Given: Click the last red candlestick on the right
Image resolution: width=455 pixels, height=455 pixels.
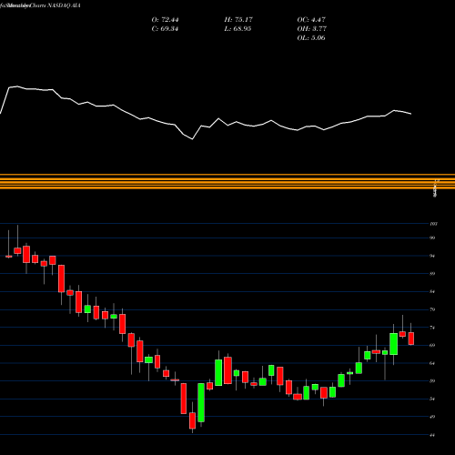Looking at the screenshot, I should pyautogui.click(x=411, y=339).
